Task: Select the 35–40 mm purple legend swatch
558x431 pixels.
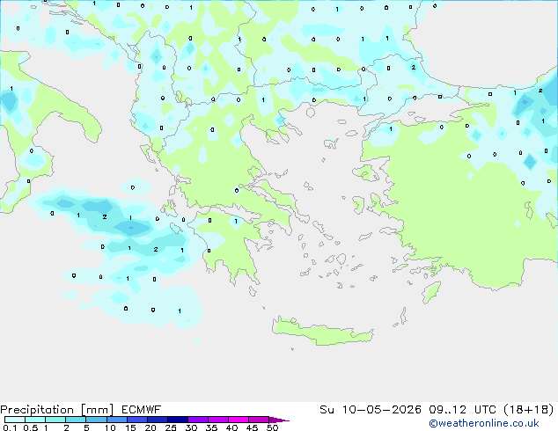Action: (x=218, y=420)
